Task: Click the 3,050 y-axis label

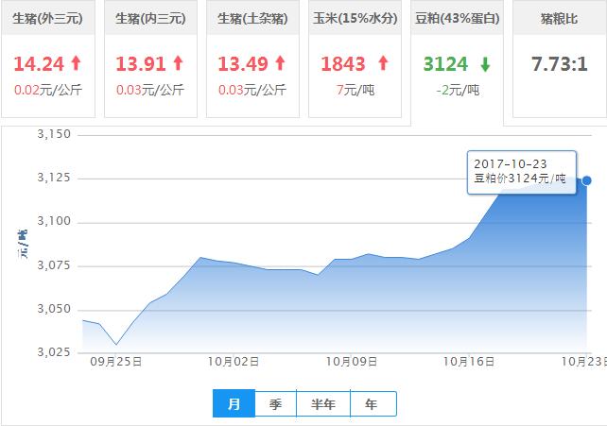Action: click(54, 309)
